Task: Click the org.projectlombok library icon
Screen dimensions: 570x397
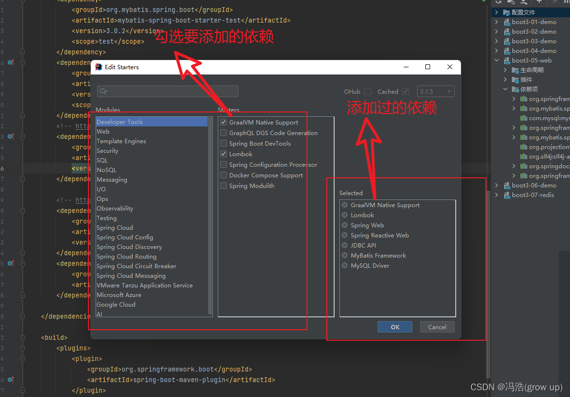Action: (523, 147)
